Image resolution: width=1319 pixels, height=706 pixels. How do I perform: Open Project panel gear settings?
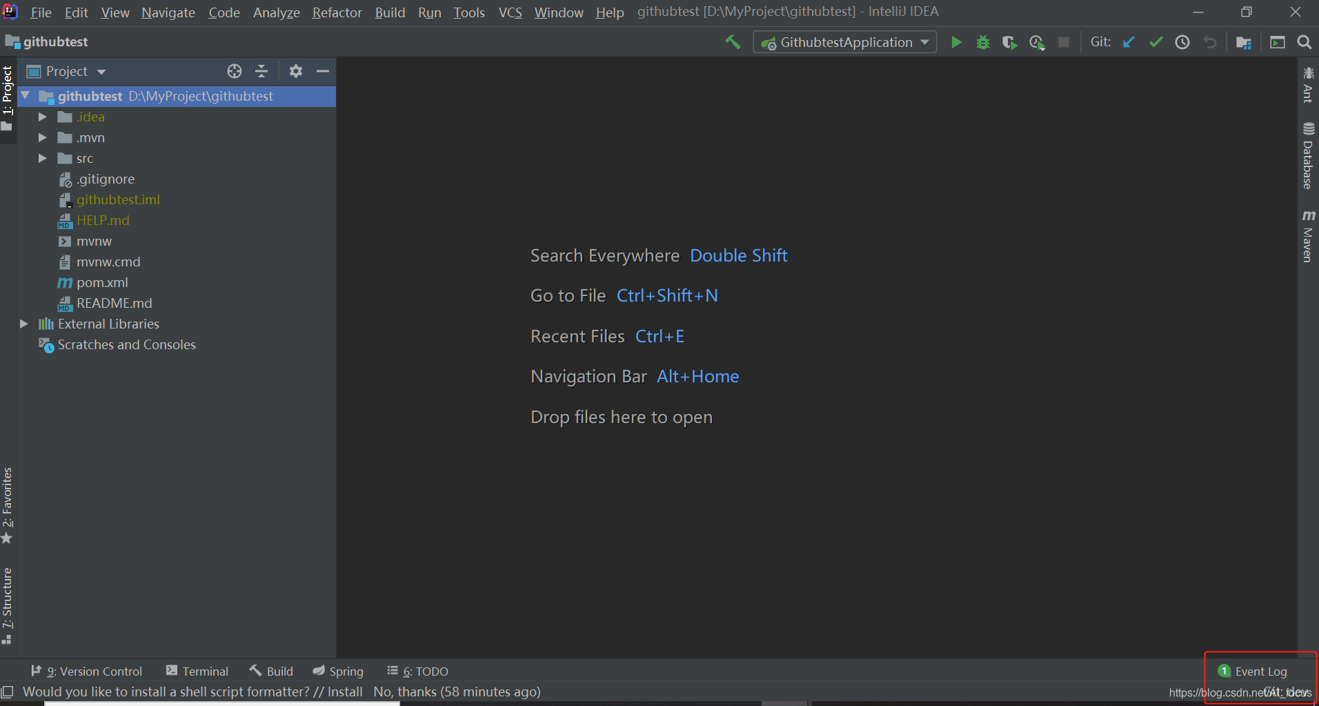coord(296,71)
